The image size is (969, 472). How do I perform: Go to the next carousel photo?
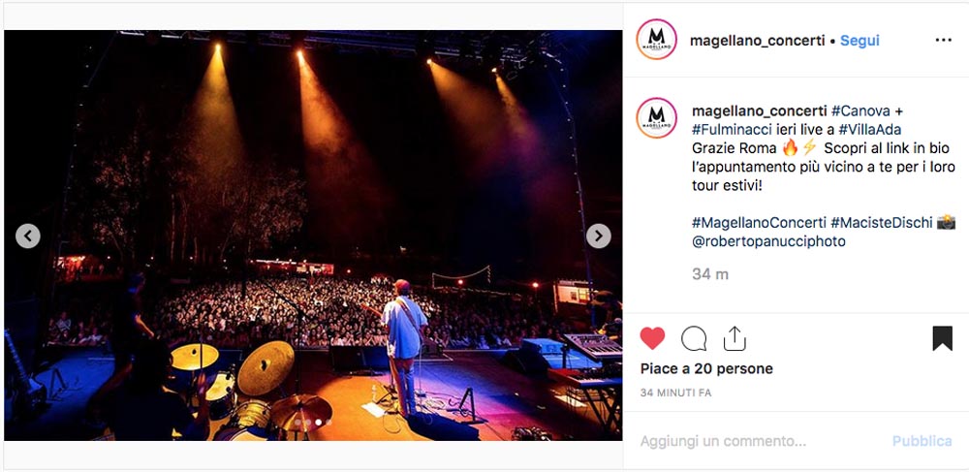pos(598,236)
